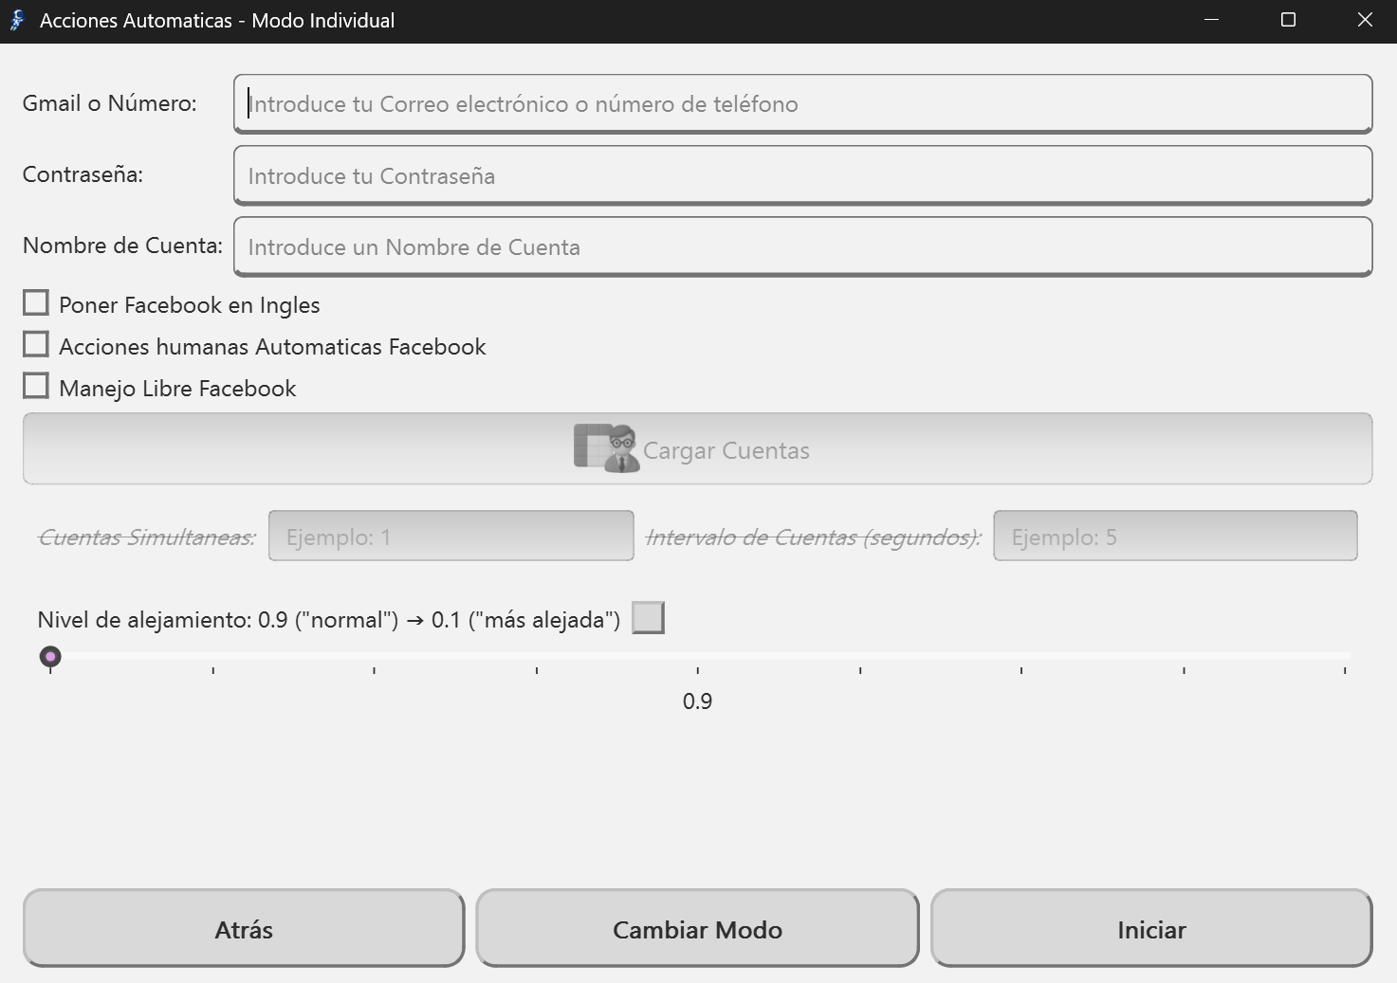The width and height of the screenshot is (1397, 983).
Task: Click the Intervalo de Cuentas seconds field
Action: coord(1175,536)
